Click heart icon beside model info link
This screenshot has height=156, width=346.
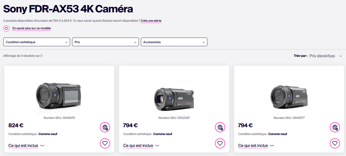[6, 29]
